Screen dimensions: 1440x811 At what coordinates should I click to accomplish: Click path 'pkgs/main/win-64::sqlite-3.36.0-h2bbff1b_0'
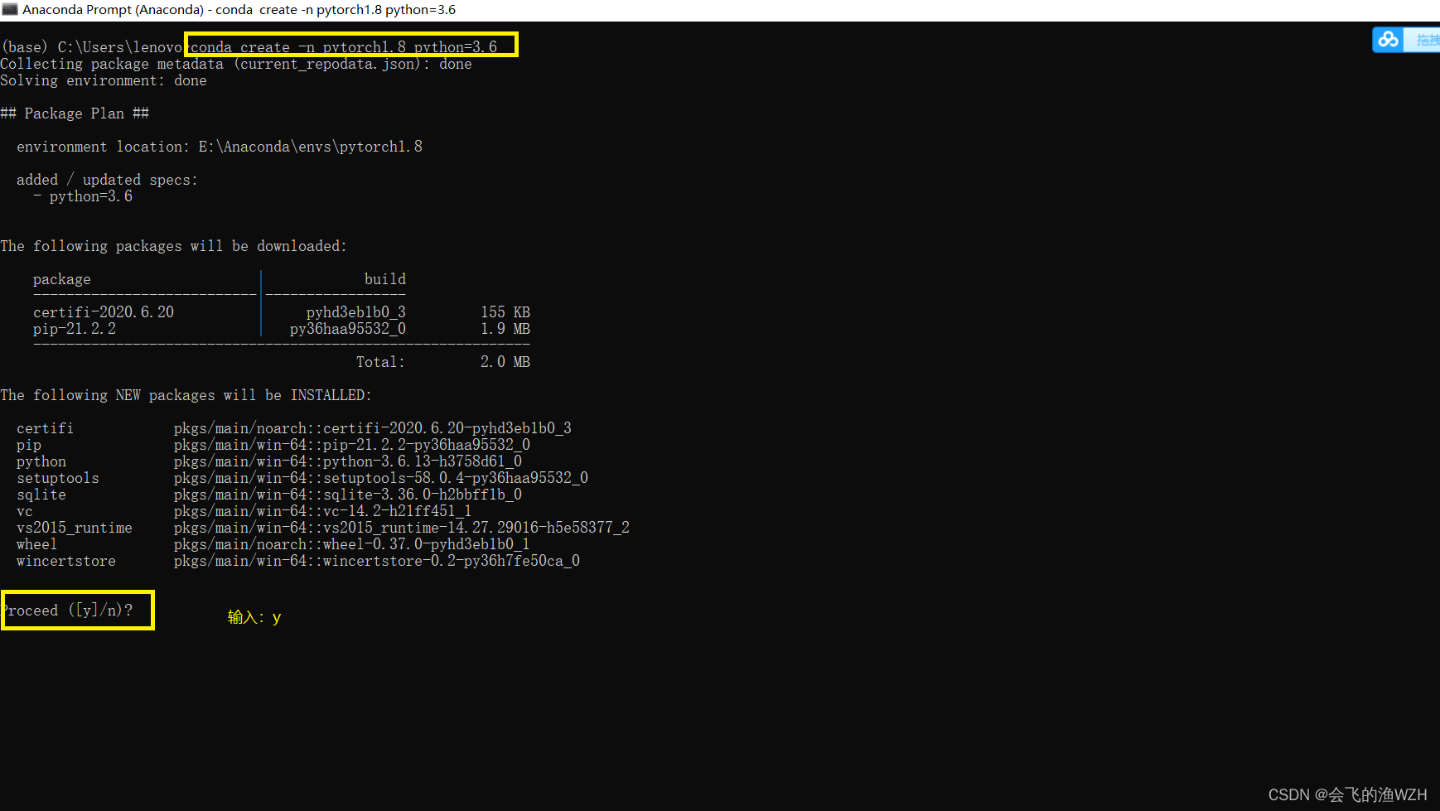click(x=348, y=495)
